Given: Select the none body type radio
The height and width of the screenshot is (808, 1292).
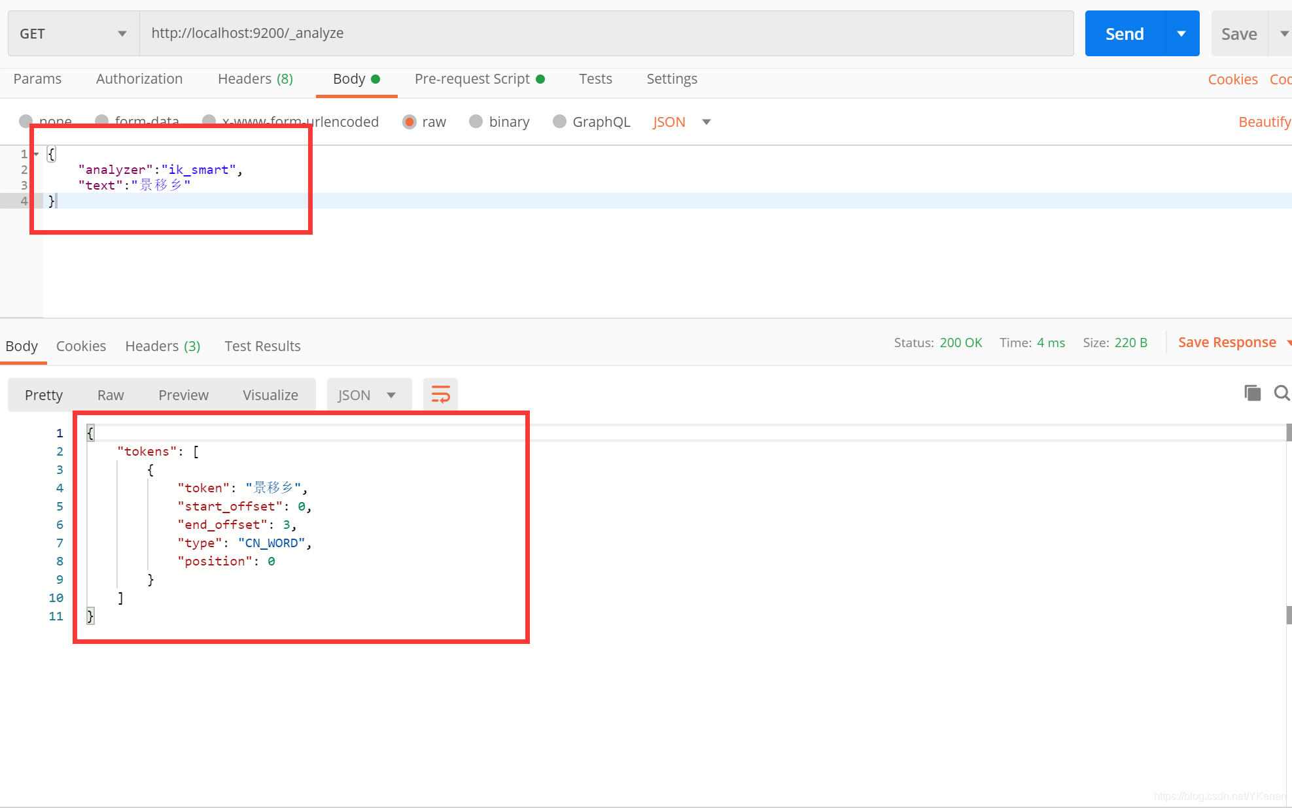Looking at the screenshot, I should pos(26,122).
